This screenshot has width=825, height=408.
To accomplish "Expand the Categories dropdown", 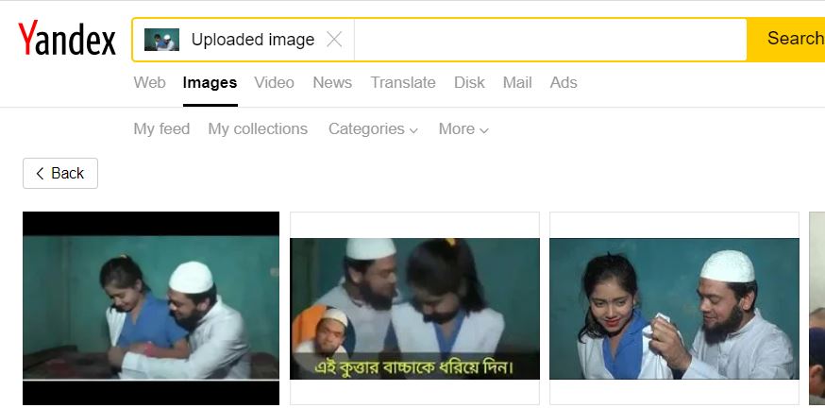I will tap(373, 129).
